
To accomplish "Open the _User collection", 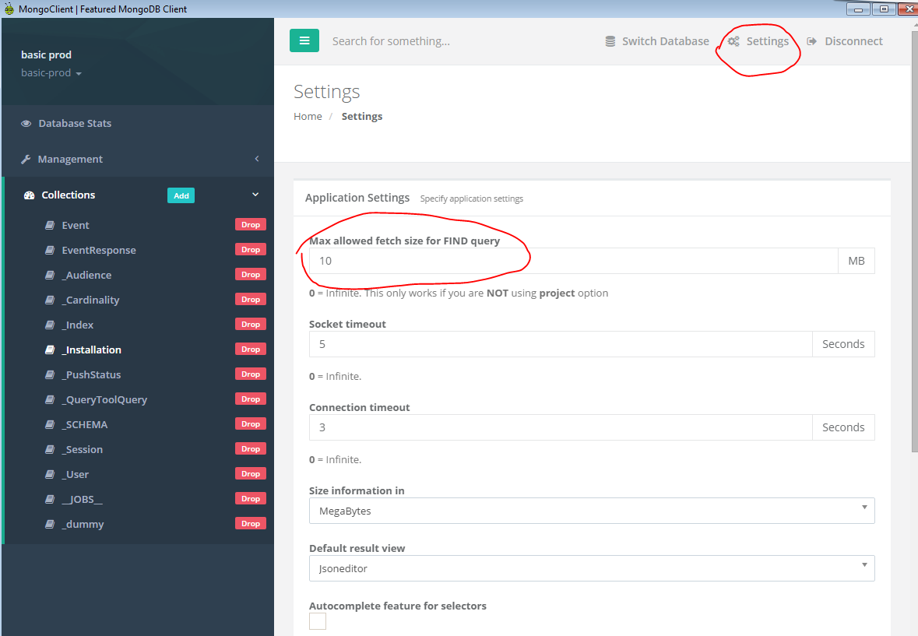I will click(75, 475).
